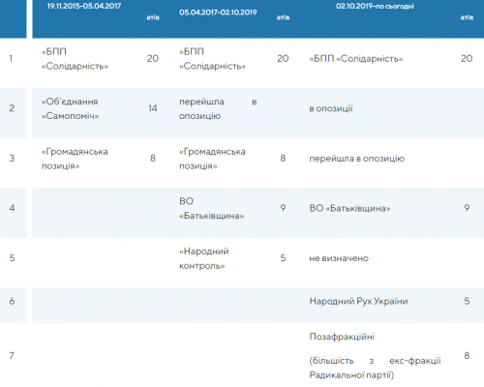
Task: Click row number 4 cell
Action: click(x=12, y=208)
